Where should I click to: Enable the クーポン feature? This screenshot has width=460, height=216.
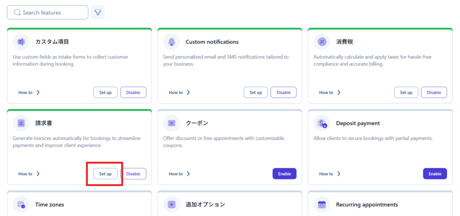(284, 174)
